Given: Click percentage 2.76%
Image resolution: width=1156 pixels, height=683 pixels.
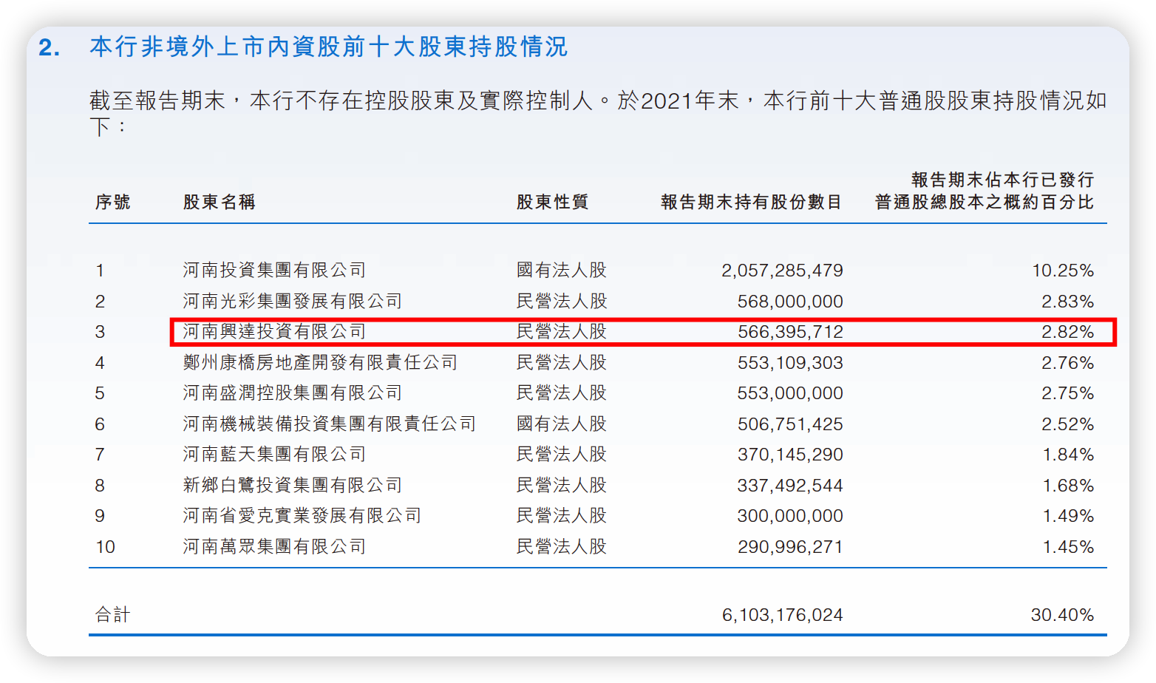Looking at the screenshot, I should coord(1067,363).
